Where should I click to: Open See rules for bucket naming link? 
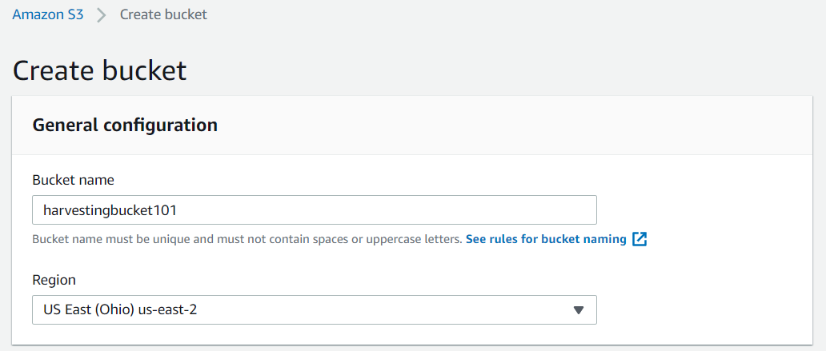pyautogui.click(x=547, y=239)
